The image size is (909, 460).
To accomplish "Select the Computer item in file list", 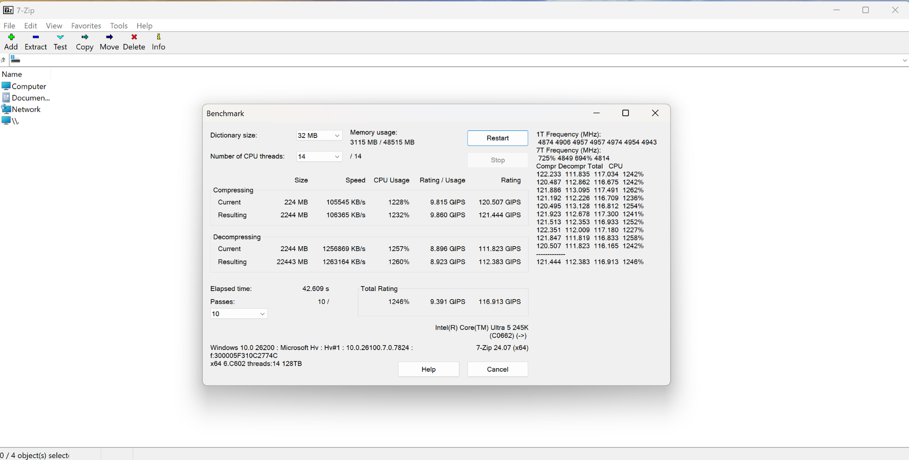I will [28, 86].
